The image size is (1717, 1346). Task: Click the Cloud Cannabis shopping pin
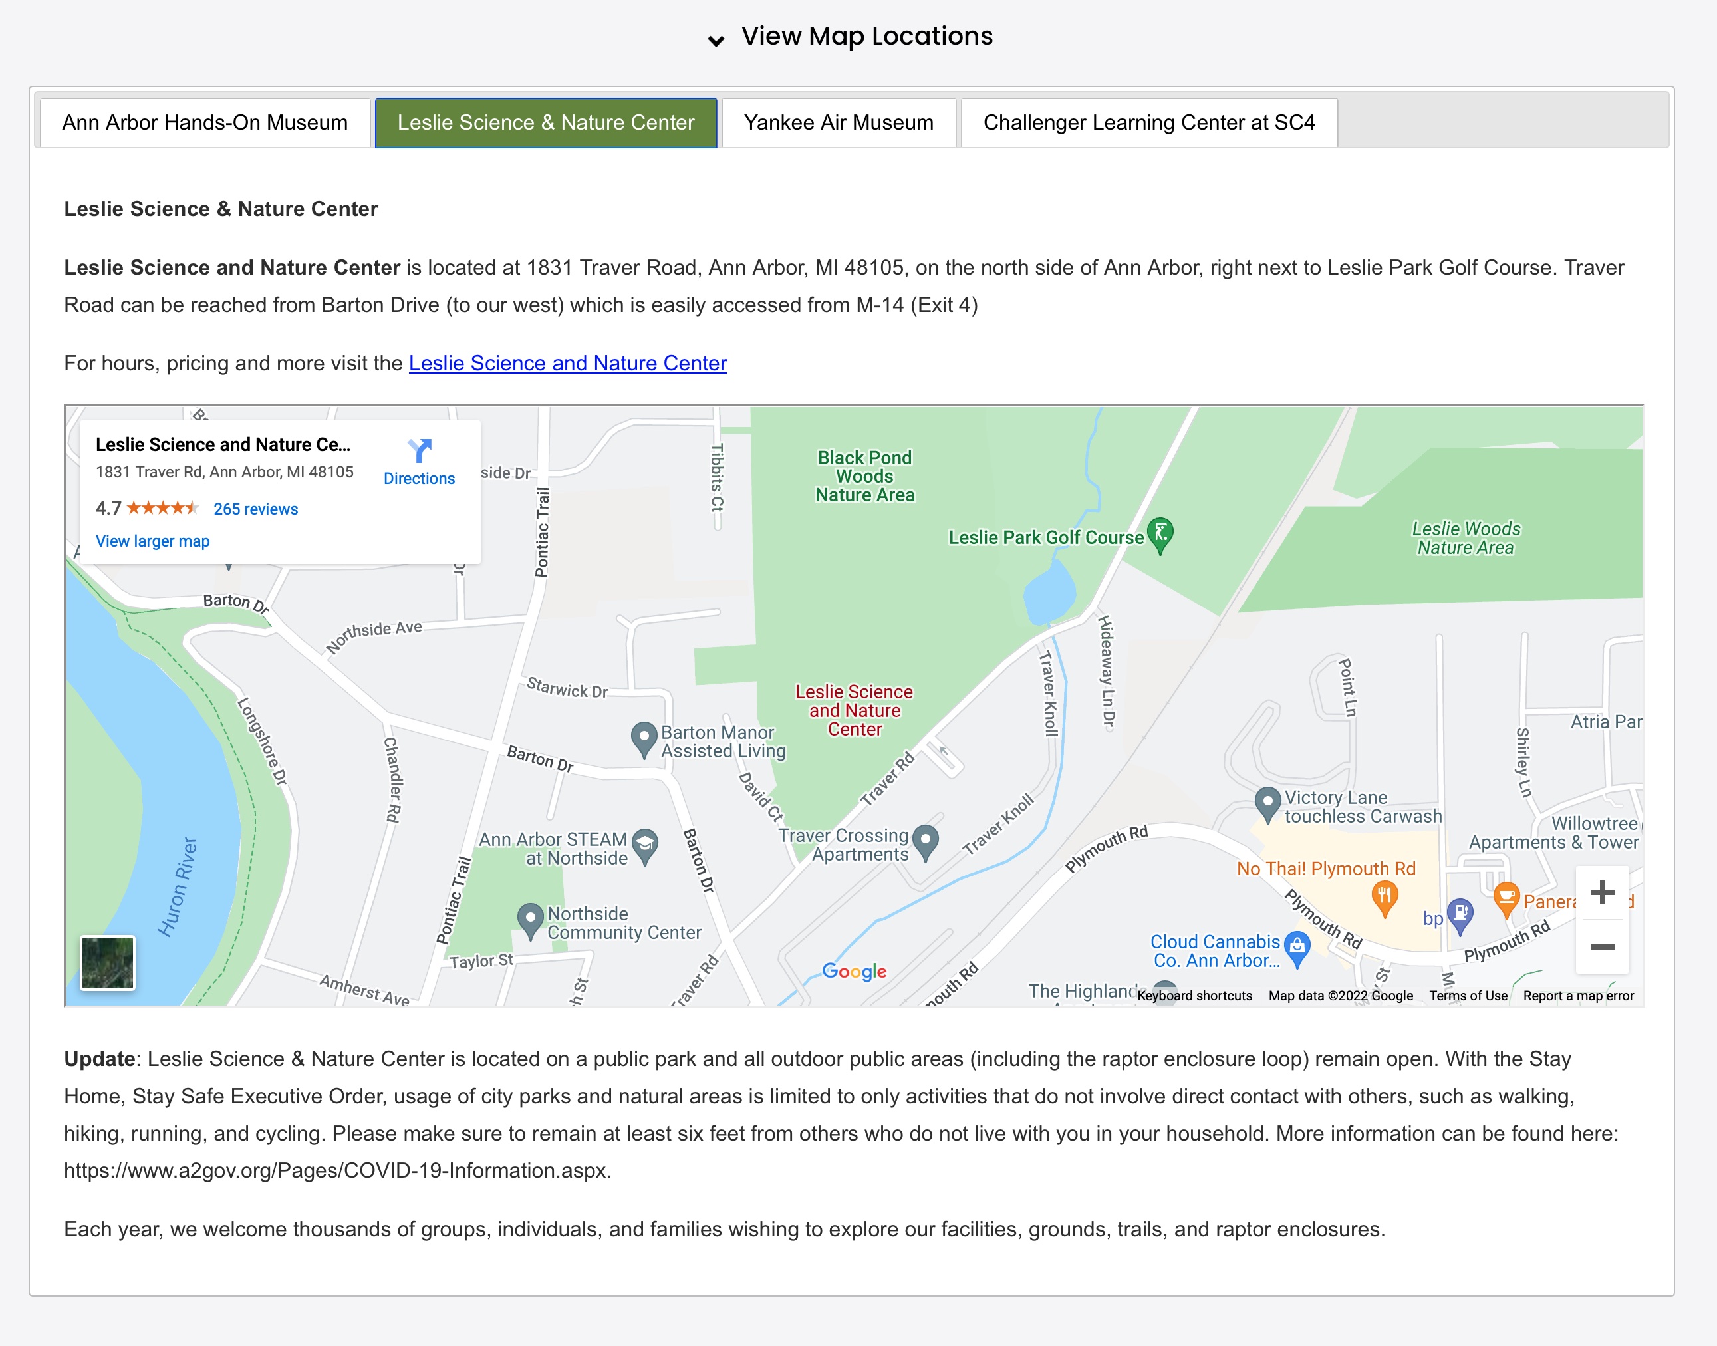[x=1297, y=949]
